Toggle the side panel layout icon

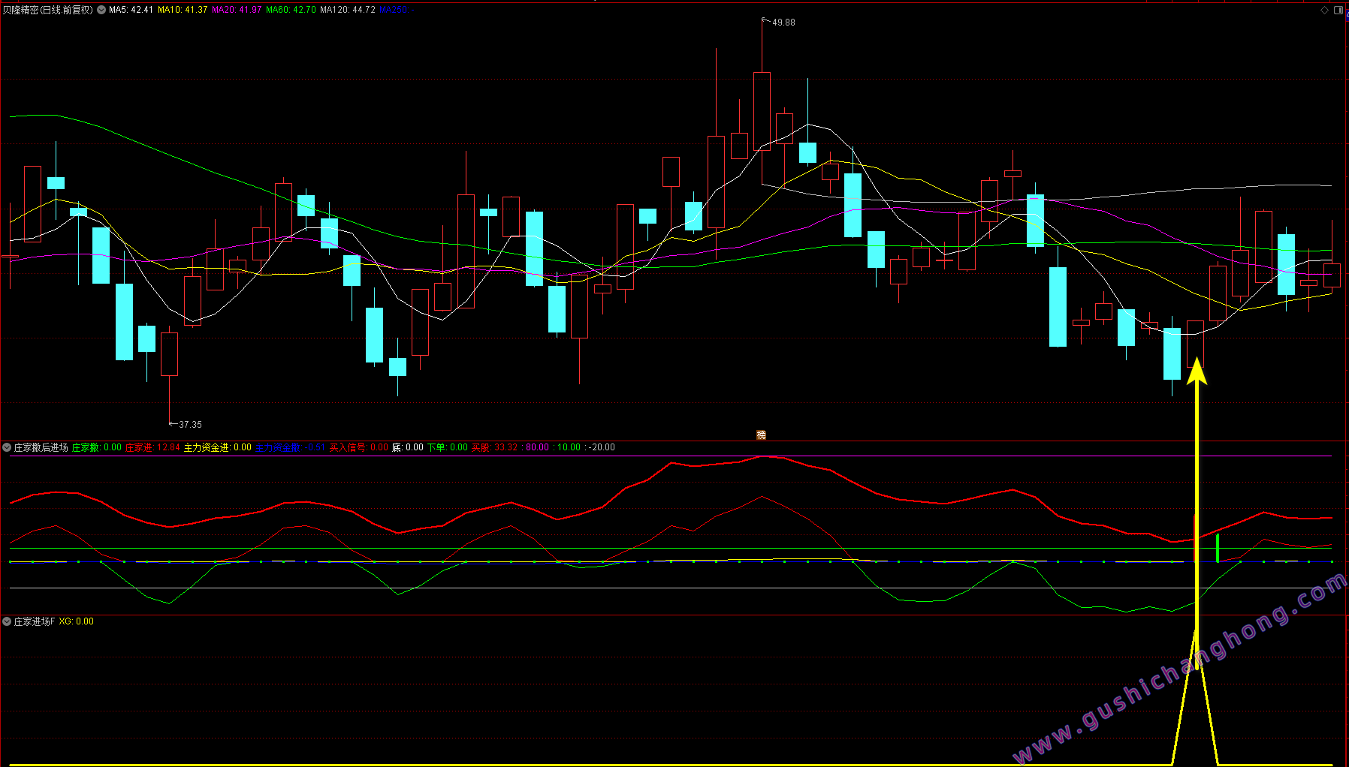point(1338,10)
